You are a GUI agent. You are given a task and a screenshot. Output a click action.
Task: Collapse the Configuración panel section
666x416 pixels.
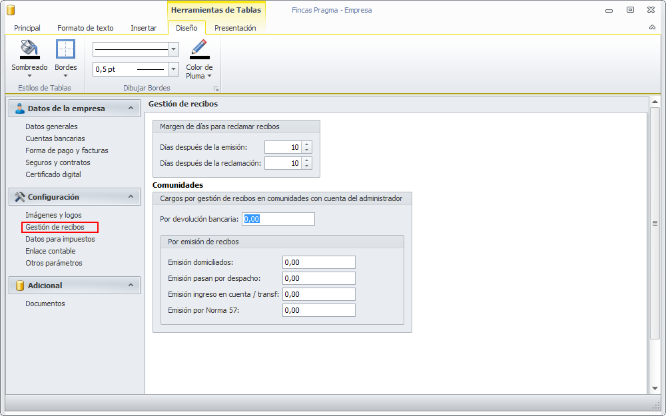pos(131,197)
